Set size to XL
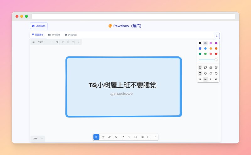 tap(216, 79)
